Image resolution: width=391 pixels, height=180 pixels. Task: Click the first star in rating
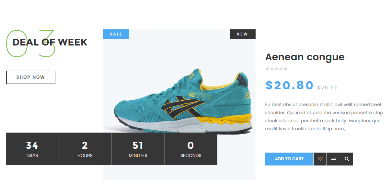pos(267,69)
